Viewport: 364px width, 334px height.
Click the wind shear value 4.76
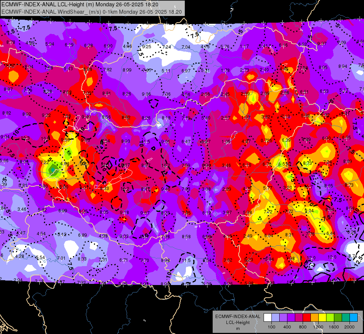point(205,47)
